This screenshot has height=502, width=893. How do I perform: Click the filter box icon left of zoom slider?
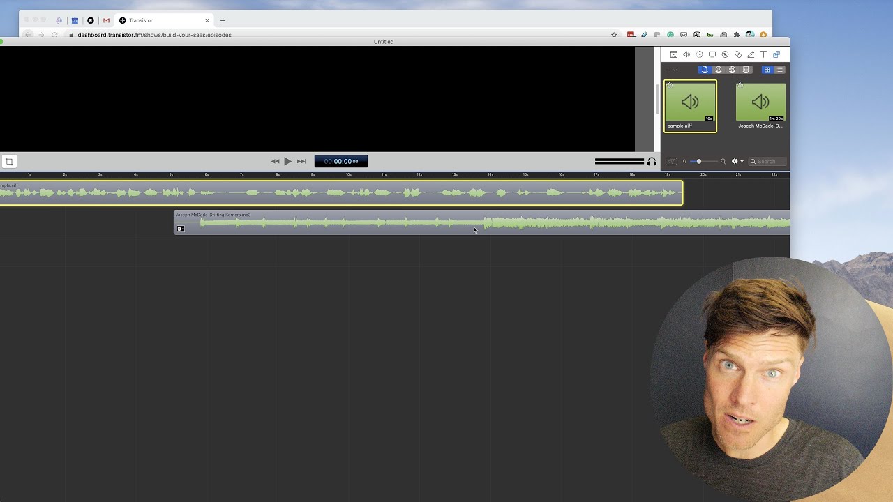tap(671, 161)
